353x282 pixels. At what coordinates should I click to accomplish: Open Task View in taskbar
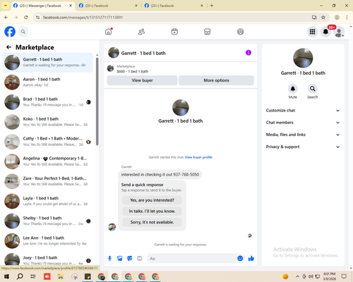pos(33,276)
